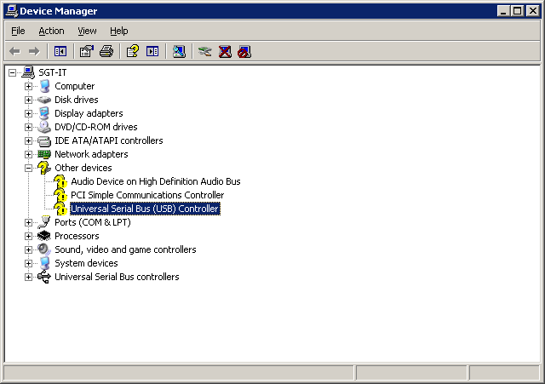Viewport: 545px width, 384px height.
Task: Click the Display adapters monitor icon
Action: point(44,113)
